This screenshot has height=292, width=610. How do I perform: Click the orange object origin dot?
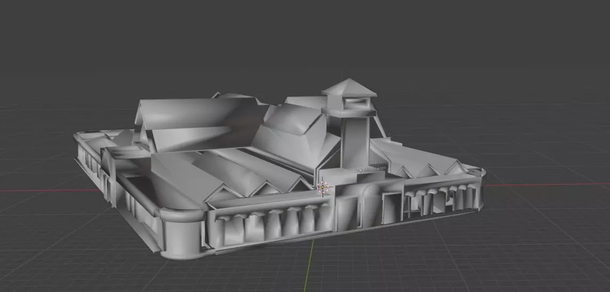323,188
